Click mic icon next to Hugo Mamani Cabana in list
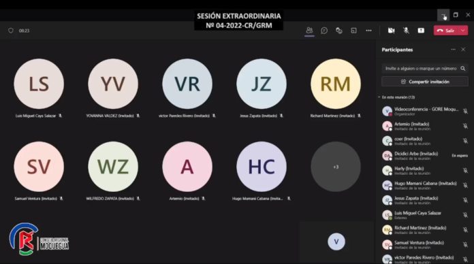The image size is (474, 264). coord(465,185)
